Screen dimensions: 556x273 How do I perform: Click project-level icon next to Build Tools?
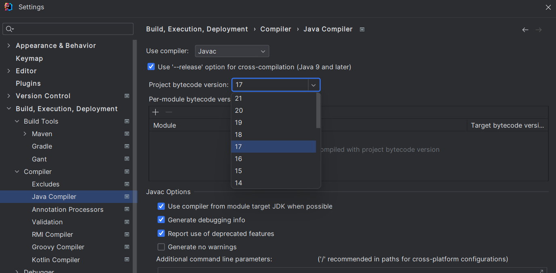[x=127, y=121]
